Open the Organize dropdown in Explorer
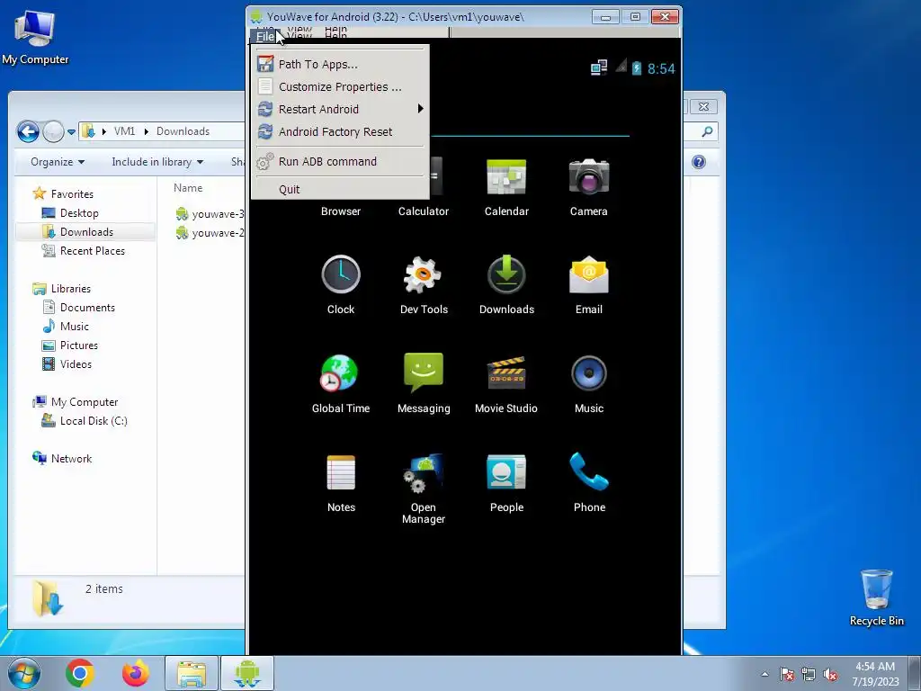 pyautogui.click(x=58, y=162)
